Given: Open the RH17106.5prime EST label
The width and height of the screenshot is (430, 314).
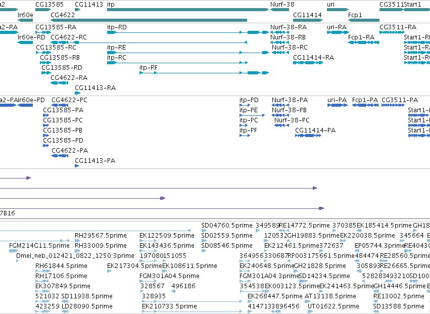Looking at the screenshot, I should pyautogui.click(x=61, y=276).
